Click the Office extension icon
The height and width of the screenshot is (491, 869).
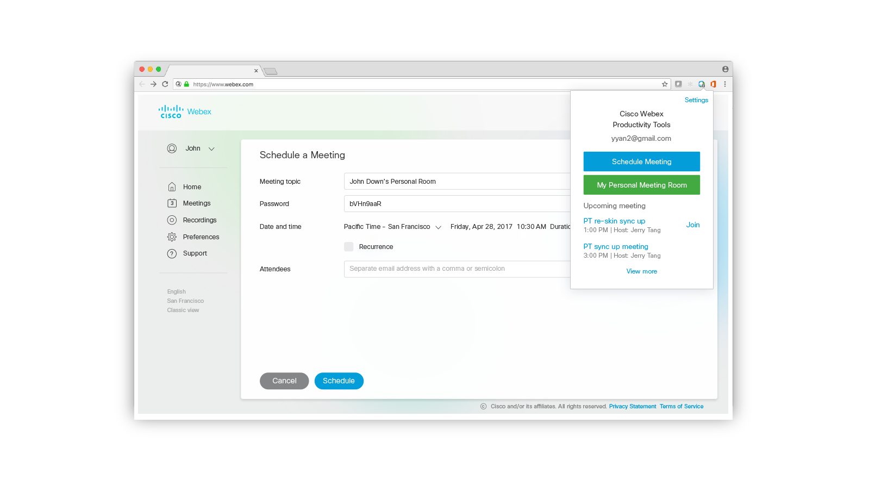(713, 84)
